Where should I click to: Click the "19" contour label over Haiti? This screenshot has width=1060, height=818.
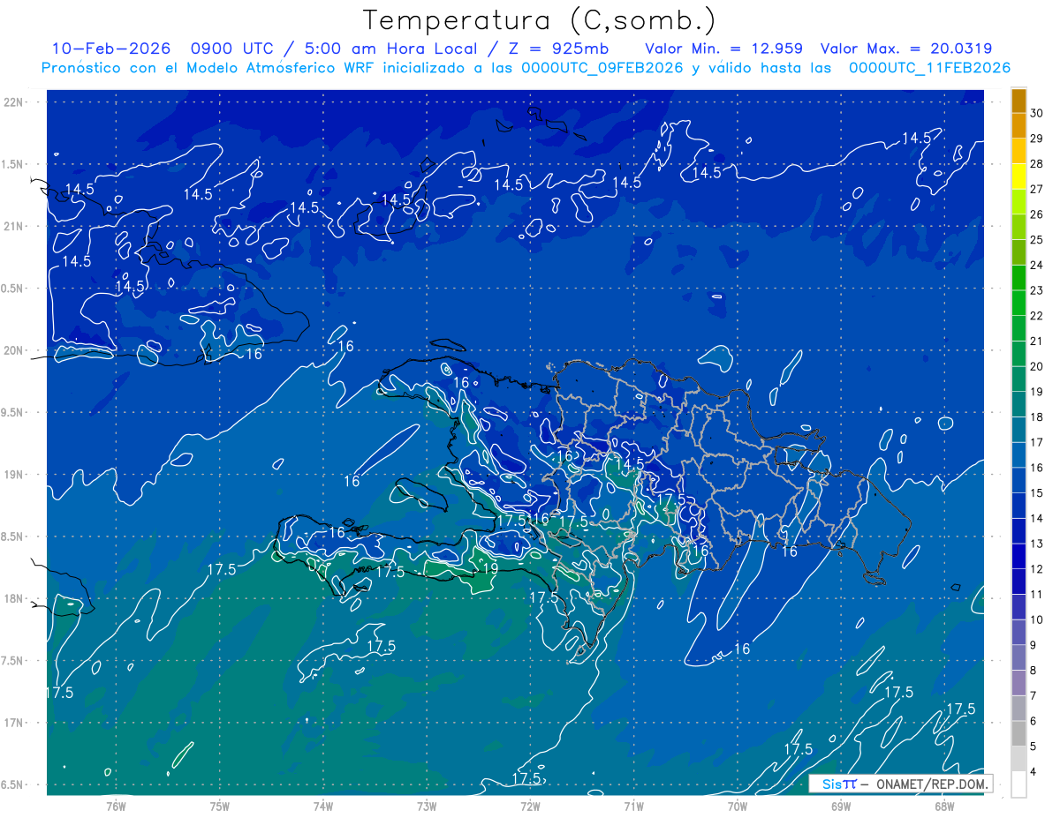click(489, 569)
